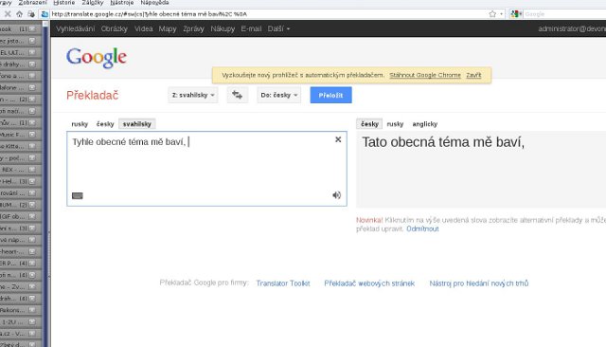Switch to the 1-2U sidebar tab
606x347 pixels.
click(x=13, y=321)
